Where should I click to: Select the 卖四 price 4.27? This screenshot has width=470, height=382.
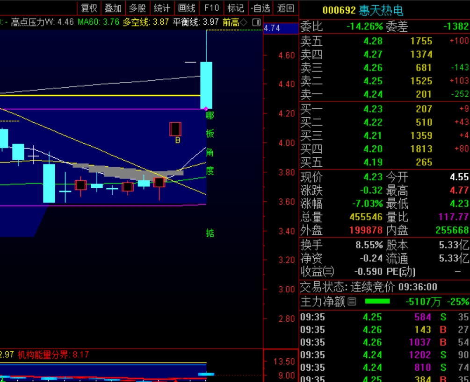point(373,54)
